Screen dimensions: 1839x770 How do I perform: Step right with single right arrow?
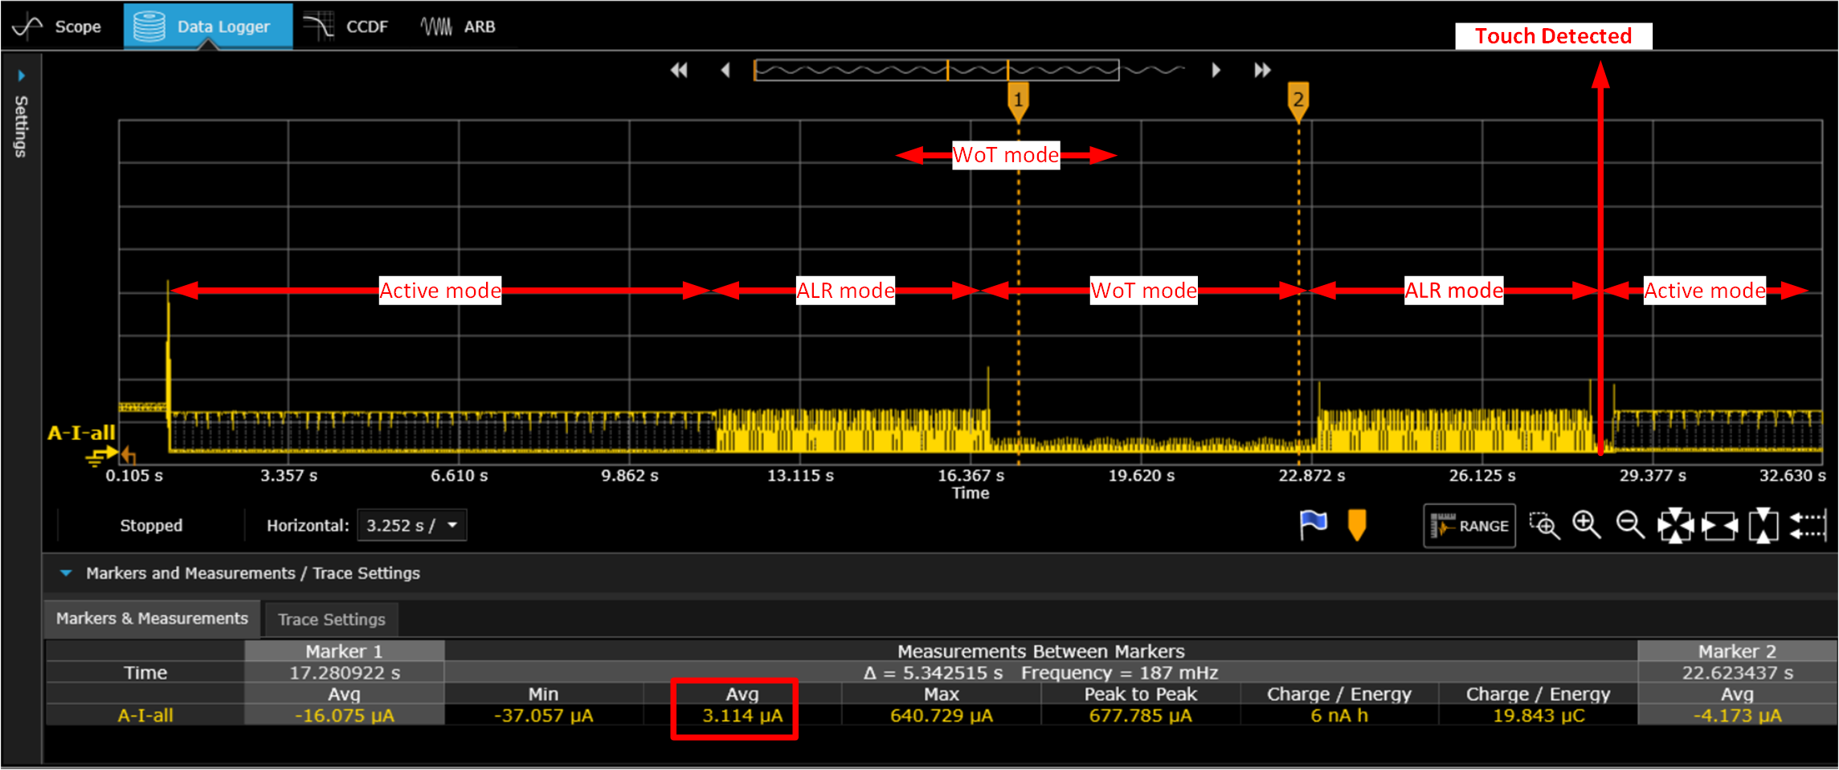(x=1216, y=71)
